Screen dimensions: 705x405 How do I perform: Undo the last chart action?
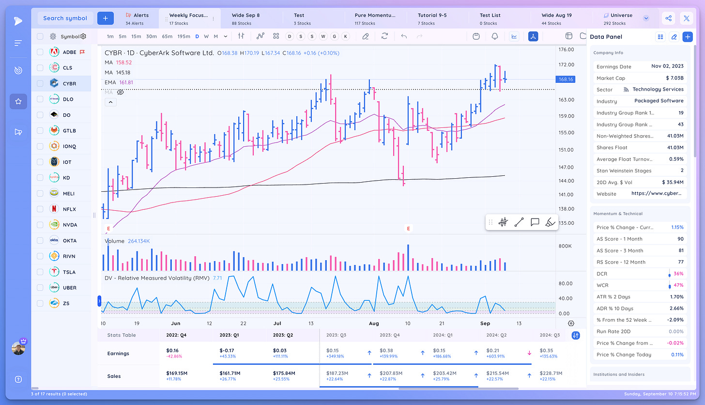pyautogui.click(x=404, y=36)
